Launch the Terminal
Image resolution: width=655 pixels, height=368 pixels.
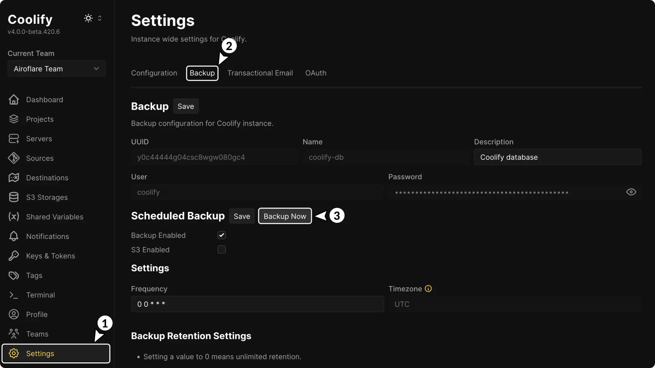[x=41, y=295]
